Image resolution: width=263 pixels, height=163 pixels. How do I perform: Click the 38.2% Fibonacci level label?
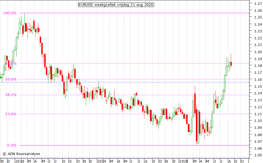[11, 95]
